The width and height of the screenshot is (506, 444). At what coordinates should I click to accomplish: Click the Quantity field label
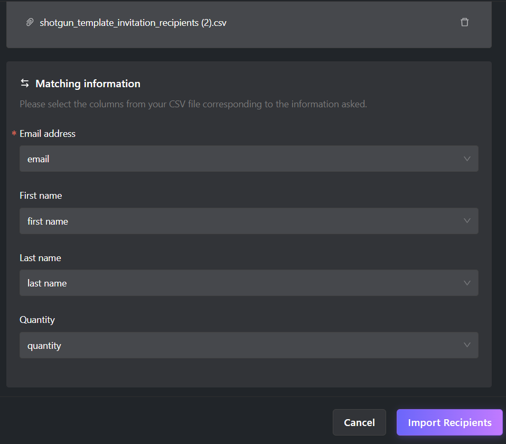(37, 320)
